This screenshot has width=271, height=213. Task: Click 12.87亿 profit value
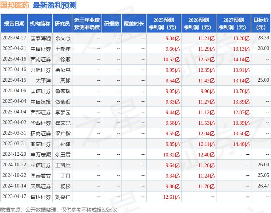pyautogui.click(x=241, y=112)
